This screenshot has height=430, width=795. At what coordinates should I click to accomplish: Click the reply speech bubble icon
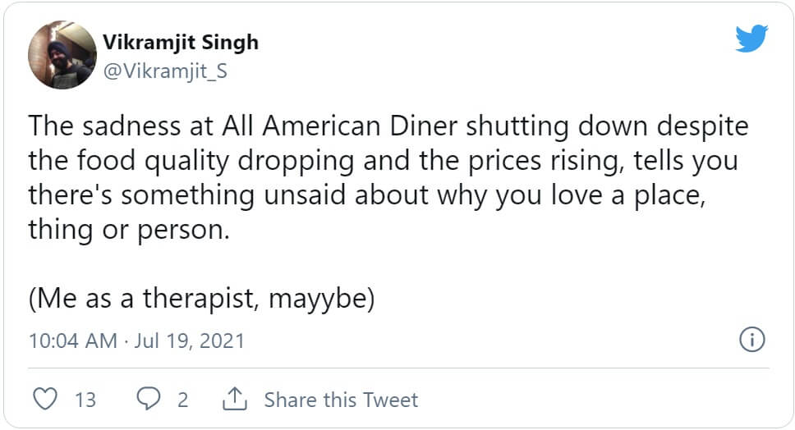coord(149,400)
